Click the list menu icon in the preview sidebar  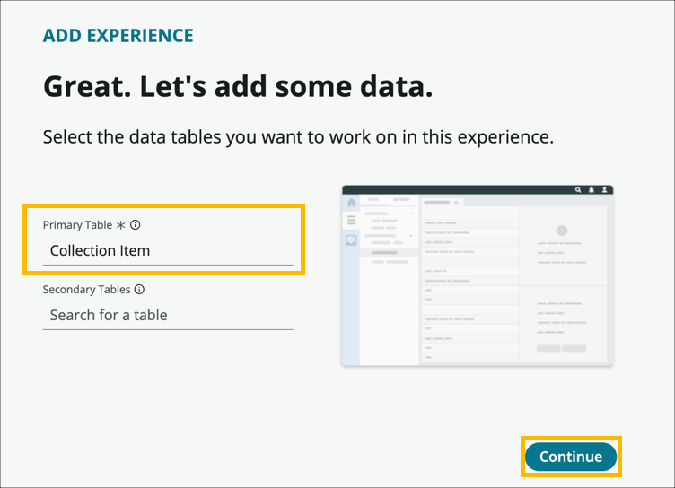point(351,220)
